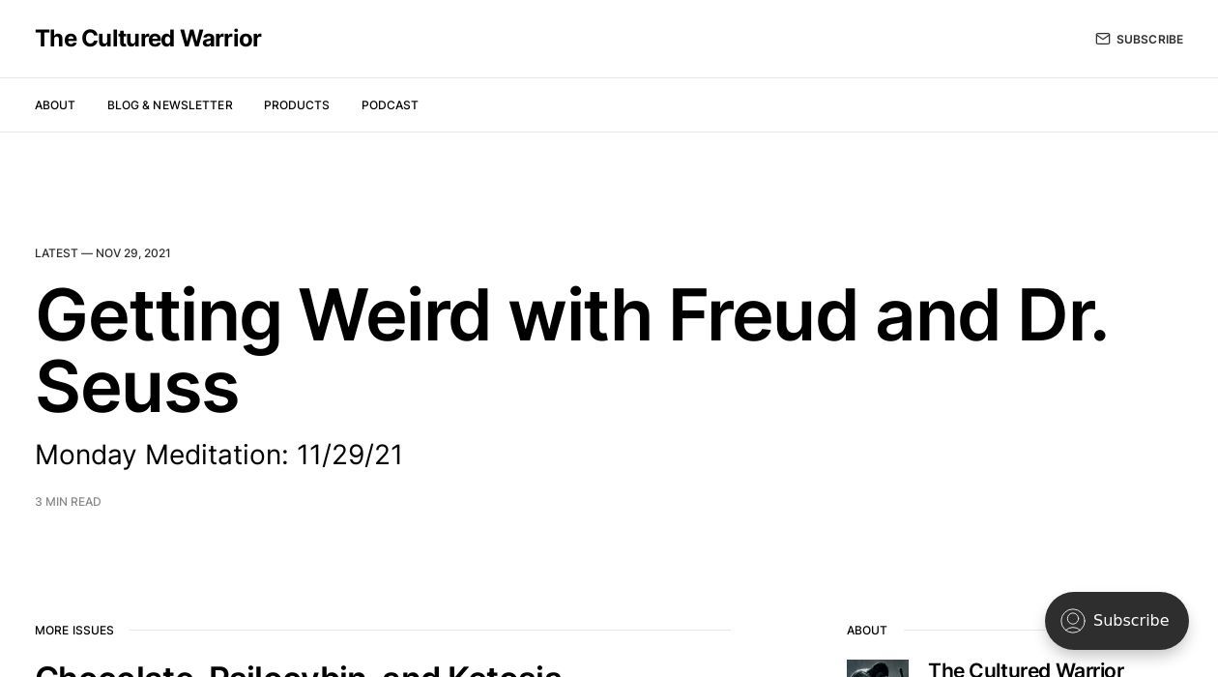Screen dimensions: 1218x677
Task: Open the Chocolate, Psilocybin, and Ketosis issue
Action: click(298, 669)
